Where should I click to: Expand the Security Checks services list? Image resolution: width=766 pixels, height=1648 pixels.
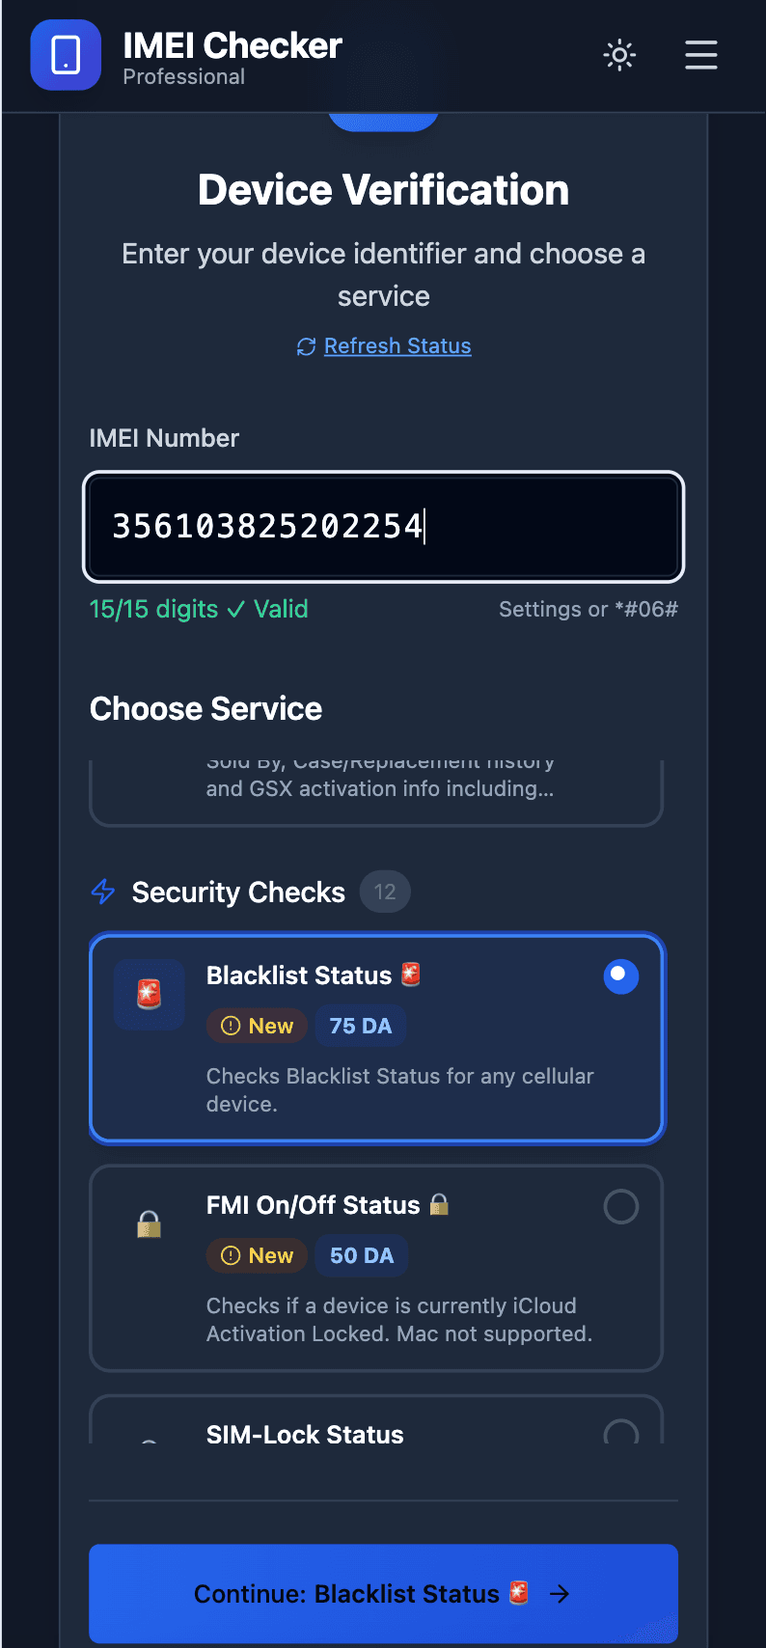pyautogui.click(x=238, y=892)
